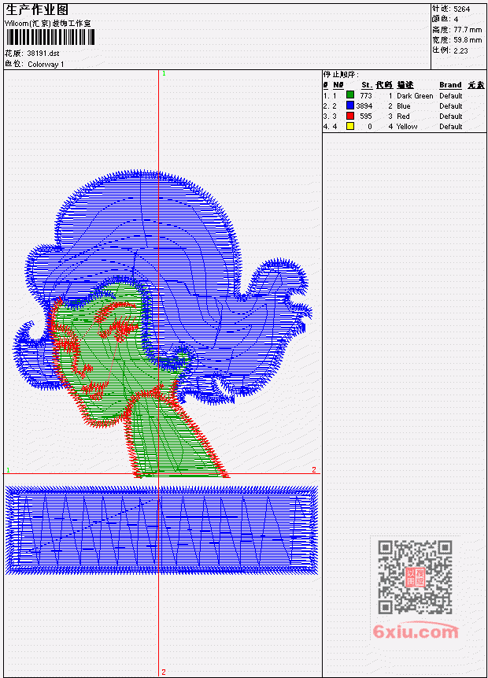Click the stitch count '3894'

click(364, 106)
